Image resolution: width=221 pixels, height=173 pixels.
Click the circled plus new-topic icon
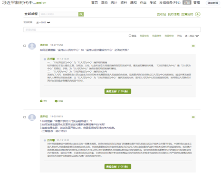(198, 14)
